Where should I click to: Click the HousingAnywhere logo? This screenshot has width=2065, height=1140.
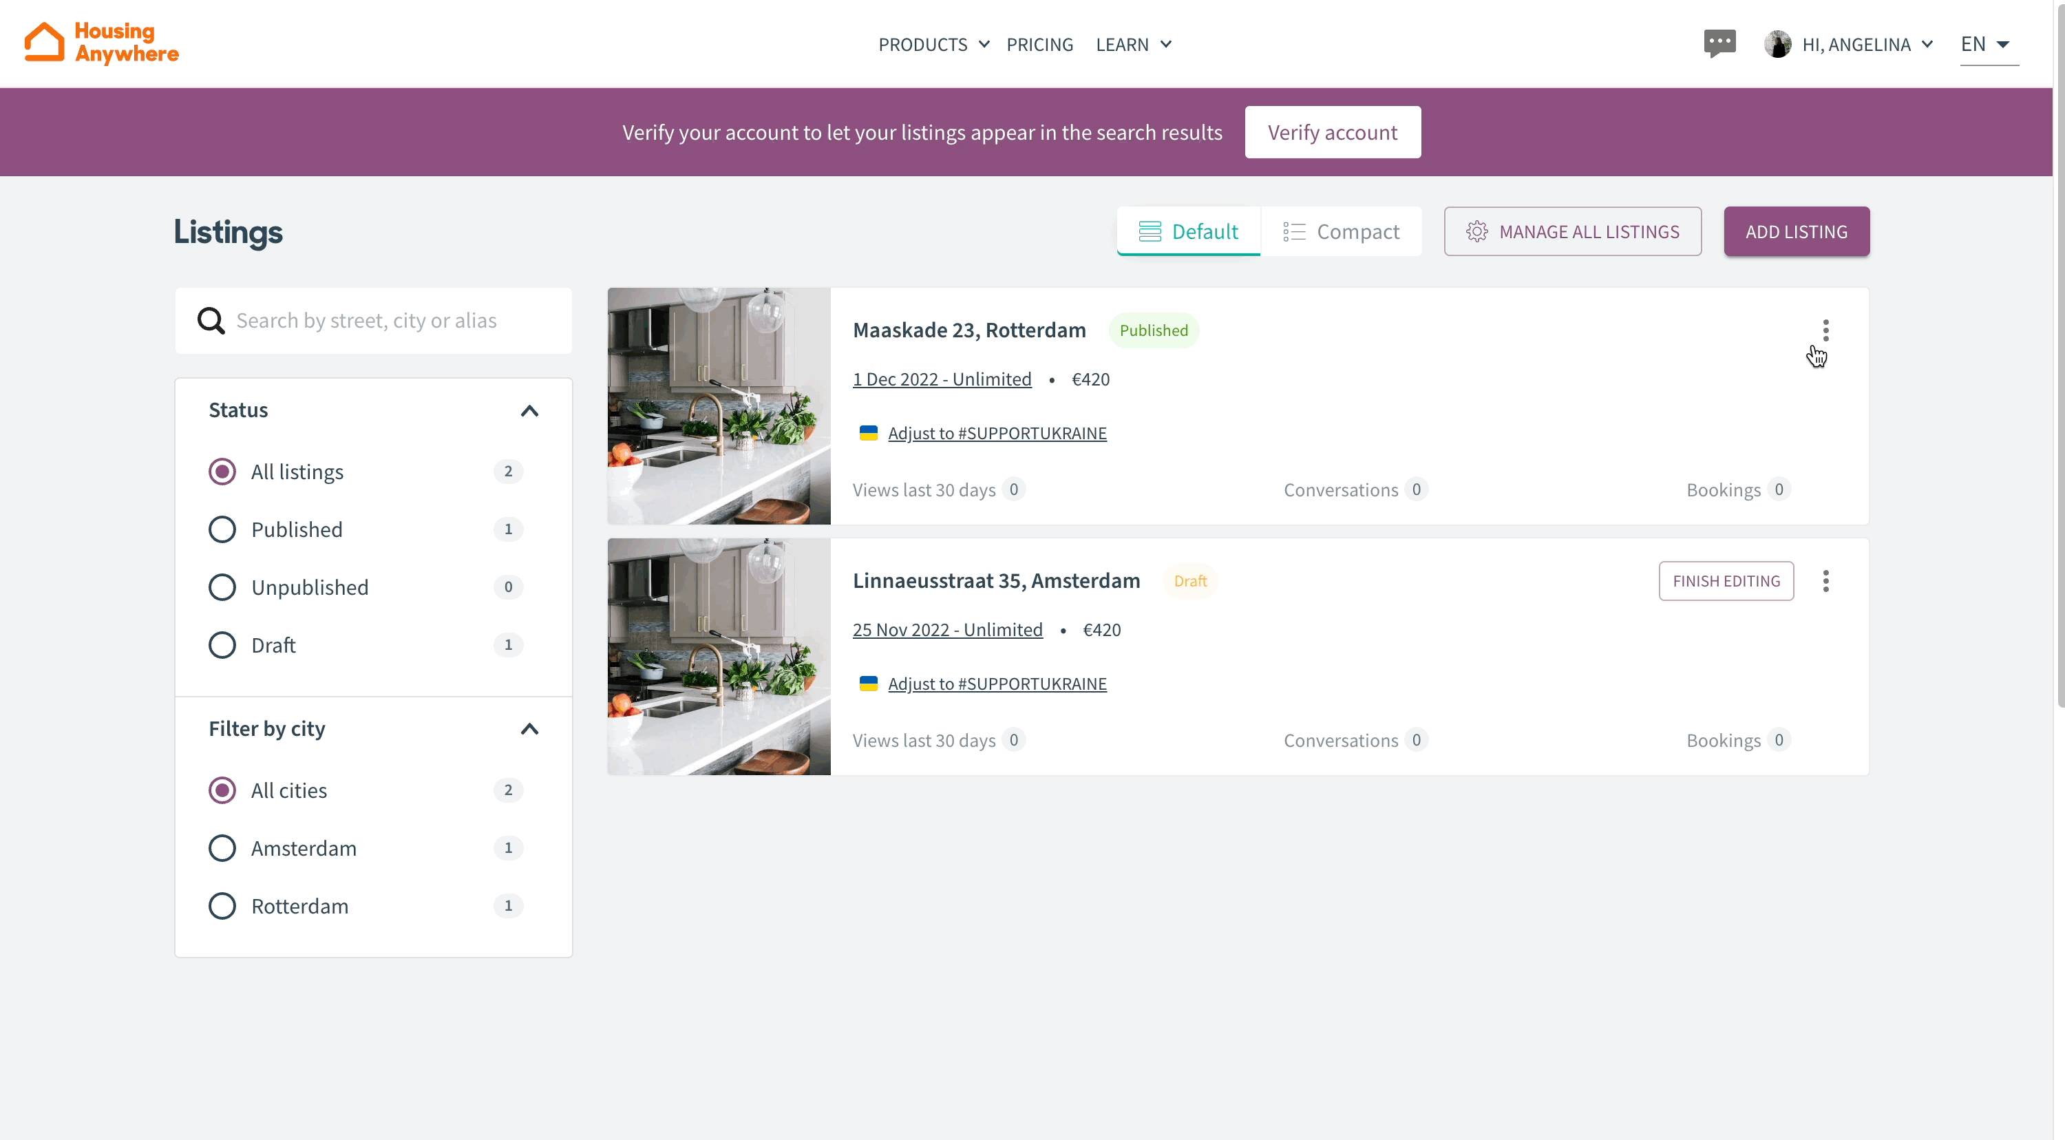102,43
